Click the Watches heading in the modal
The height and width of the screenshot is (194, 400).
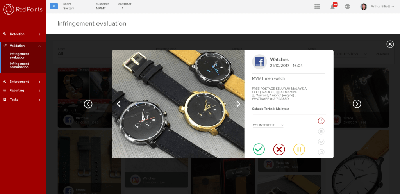click(x=279, y=59)
